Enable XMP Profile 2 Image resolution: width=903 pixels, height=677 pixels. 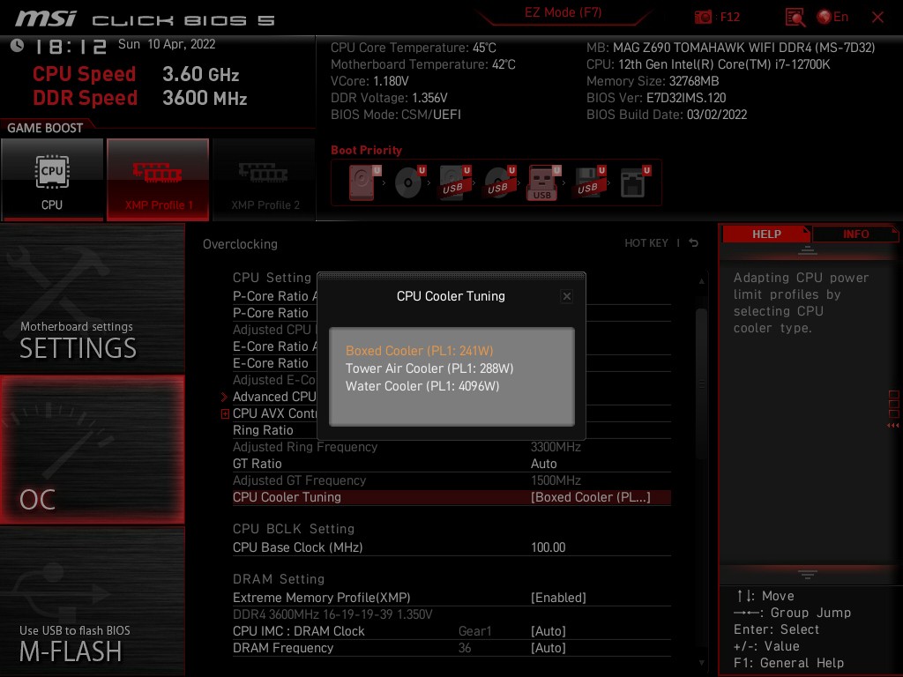tap(265, 179)
